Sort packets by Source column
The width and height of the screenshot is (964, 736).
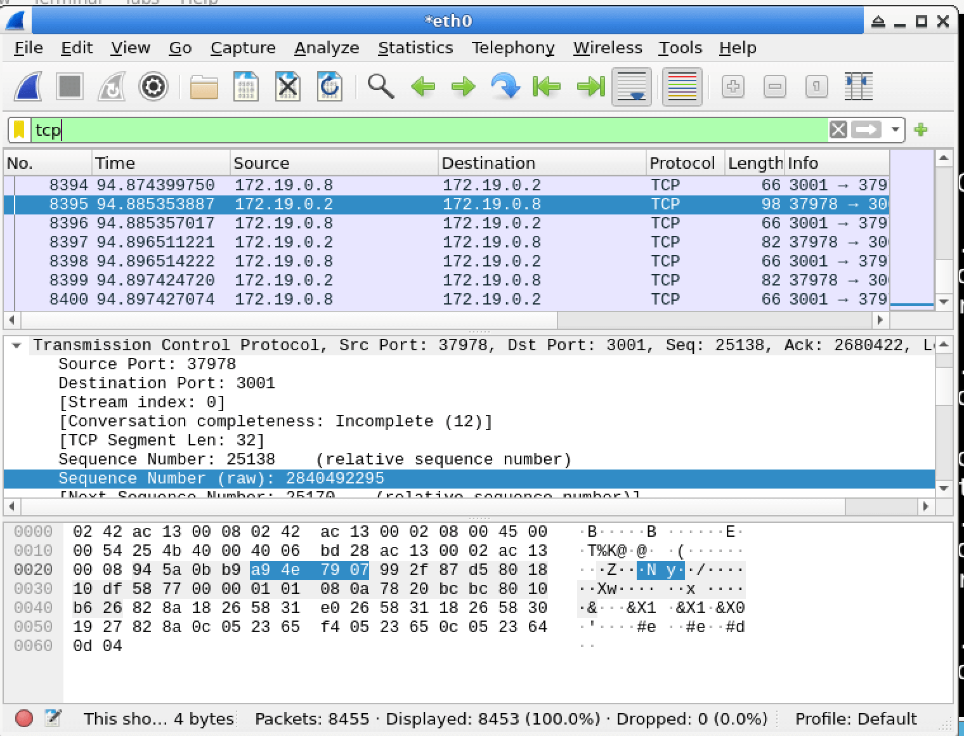coord(334,163)
